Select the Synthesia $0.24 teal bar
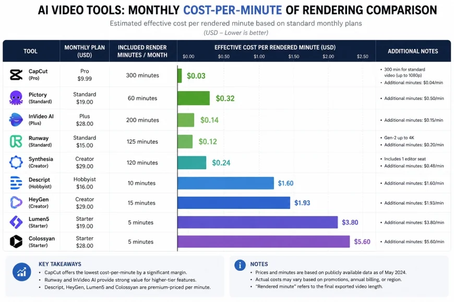Image resolution: width=454 pixels, height=302 pixels. [192, 162]
